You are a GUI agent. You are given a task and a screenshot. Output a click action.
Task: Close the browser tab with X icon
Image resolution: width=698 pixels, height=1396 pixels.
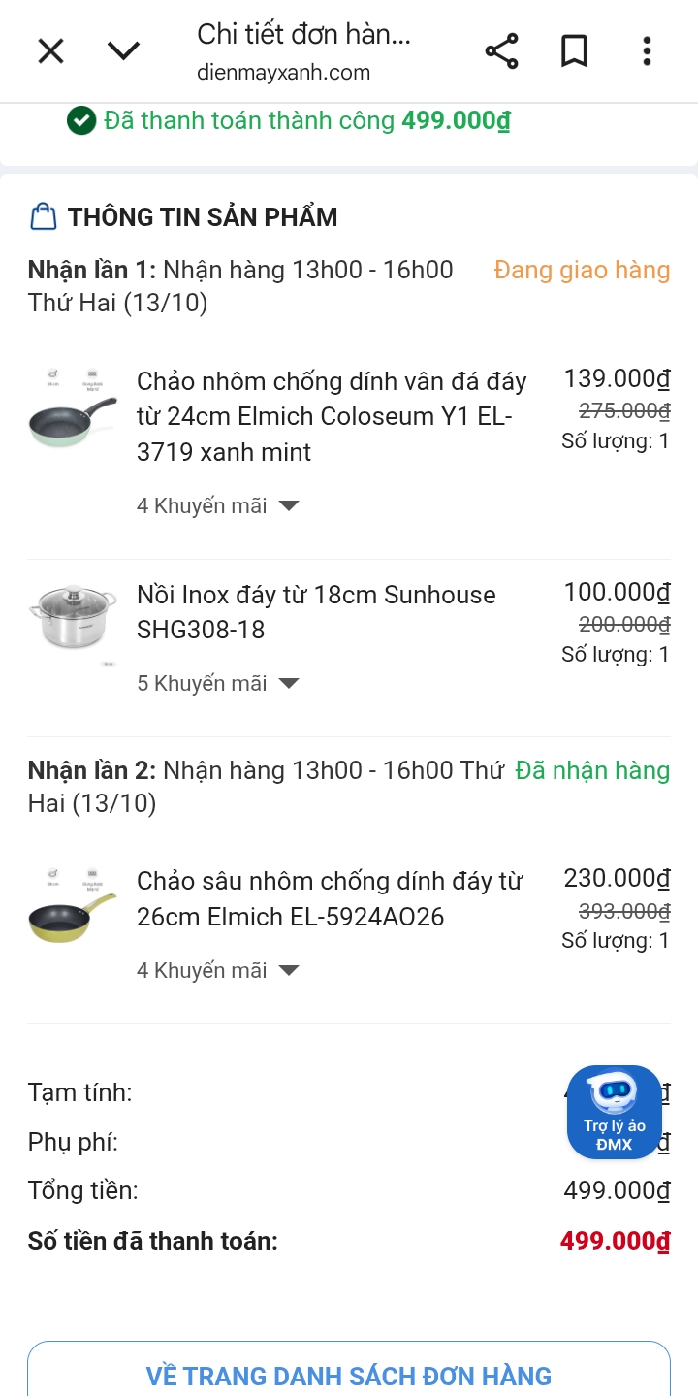click(50, 50)
